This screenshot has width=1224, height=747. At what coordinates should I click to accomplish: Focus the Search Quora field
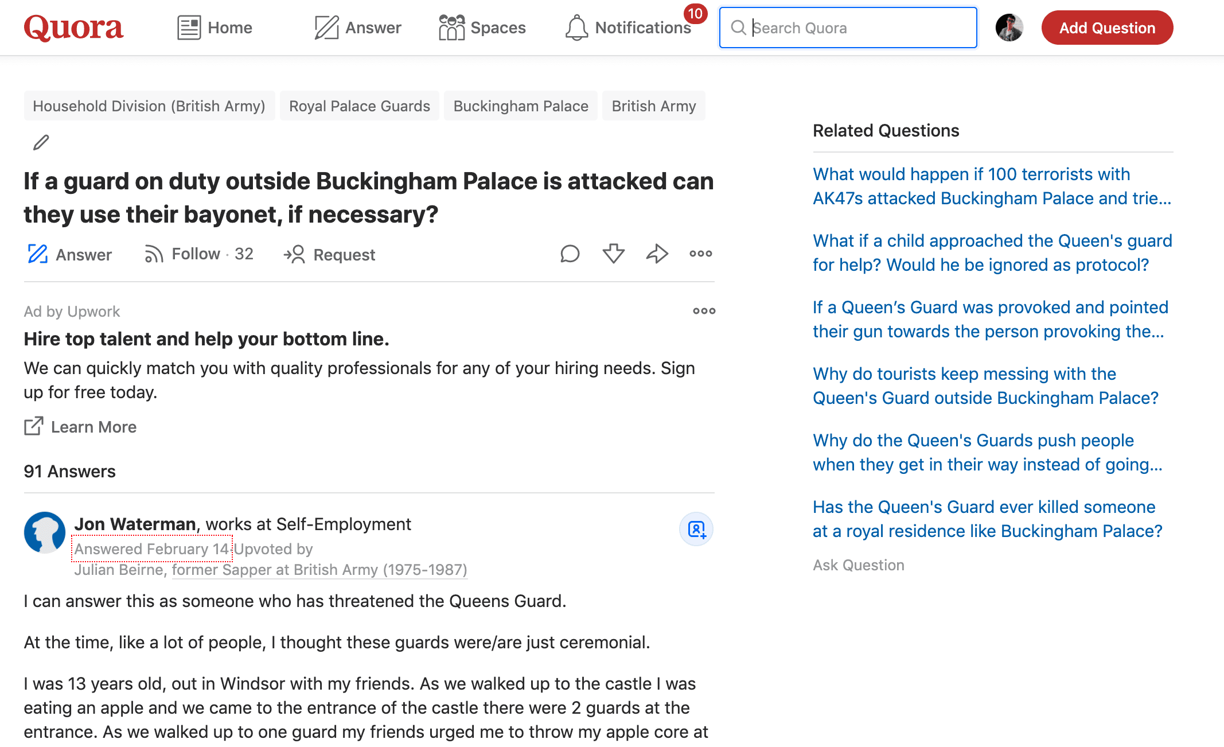point(848,28)
